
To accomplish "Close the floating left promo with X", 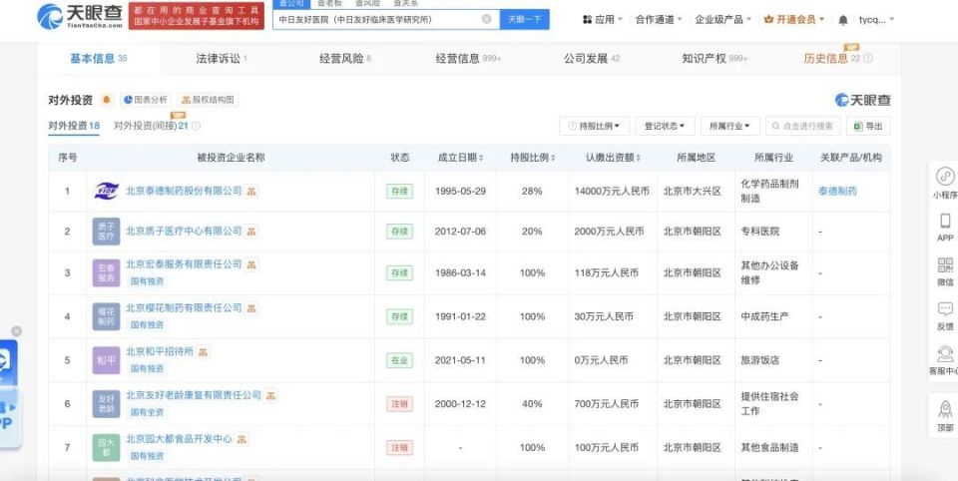I will (17, 331).
